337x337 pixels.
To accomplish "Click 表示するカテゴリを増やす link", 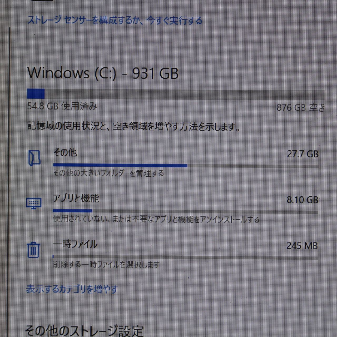I will [x=72, y=289].
